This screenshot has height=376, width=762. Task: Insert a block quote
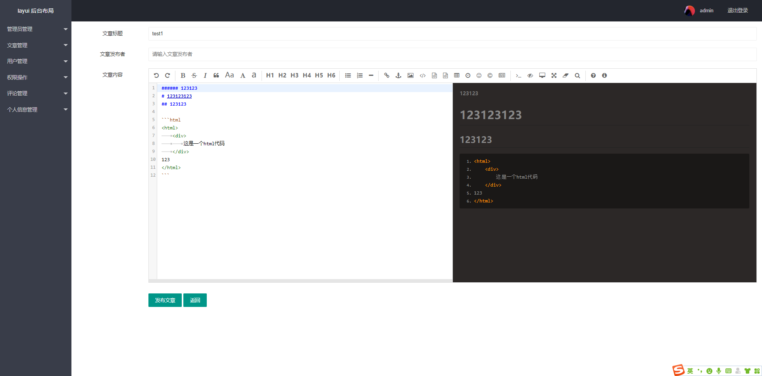tap(216, 75)
